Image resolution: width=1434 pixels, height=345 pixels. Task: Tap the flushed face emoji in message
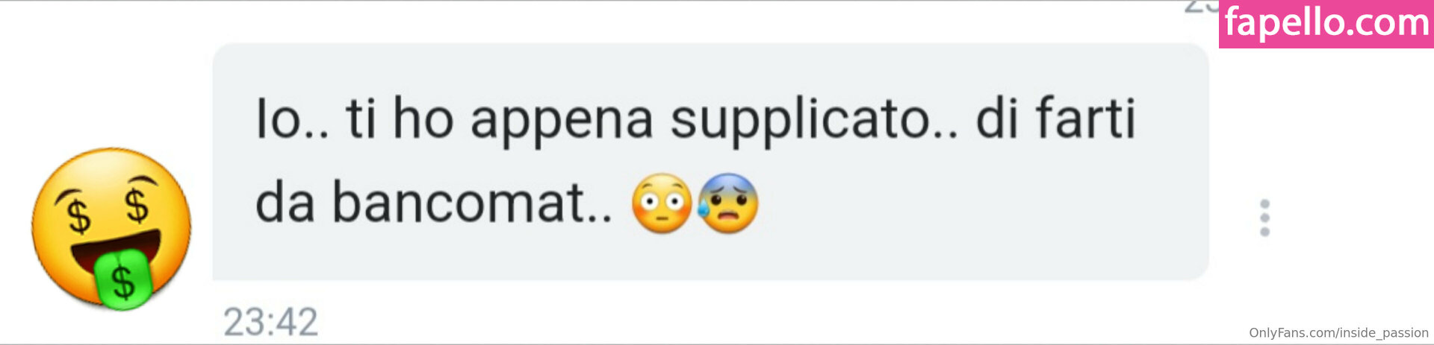pos(661,203)
